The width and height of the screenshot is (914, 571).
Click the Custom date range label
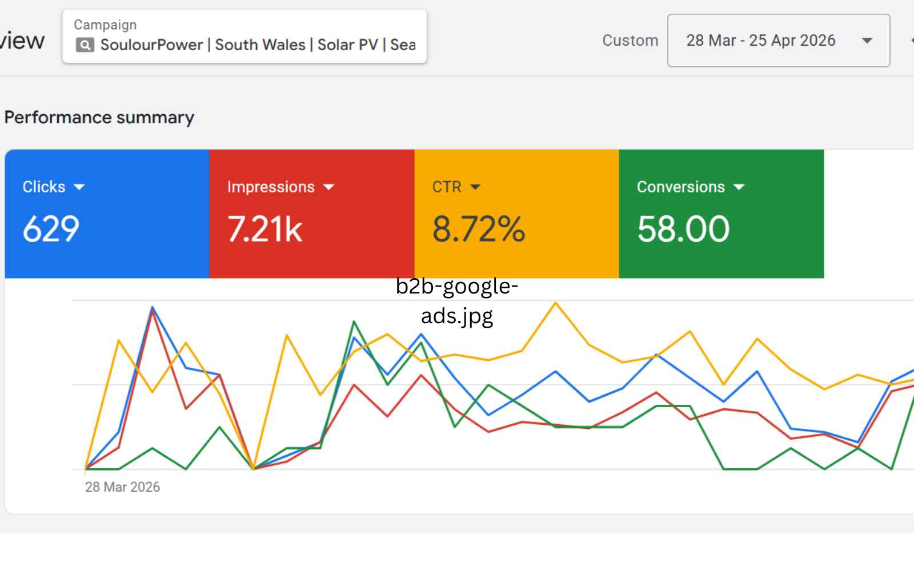point(630,41)
